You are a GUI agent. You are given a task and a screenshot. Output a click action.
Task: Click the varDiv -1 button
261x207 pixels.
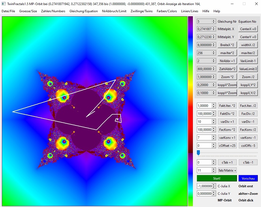click(x=248, y=121)
